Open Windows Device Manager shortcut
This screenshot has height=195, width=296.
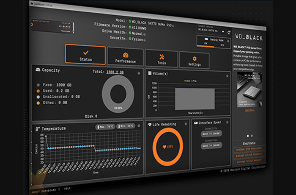249,161
